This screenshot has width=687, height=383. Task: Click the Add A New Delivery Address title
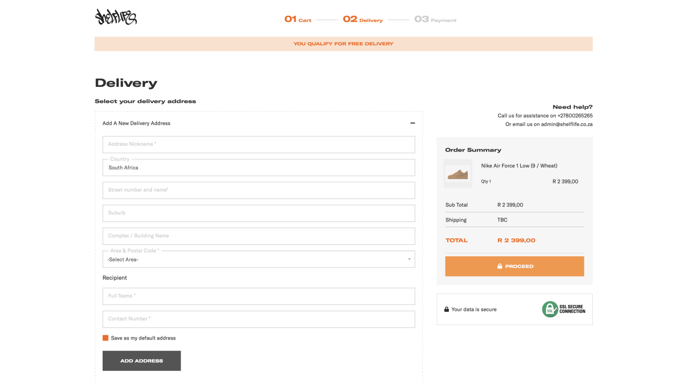(x=136, y=123)
